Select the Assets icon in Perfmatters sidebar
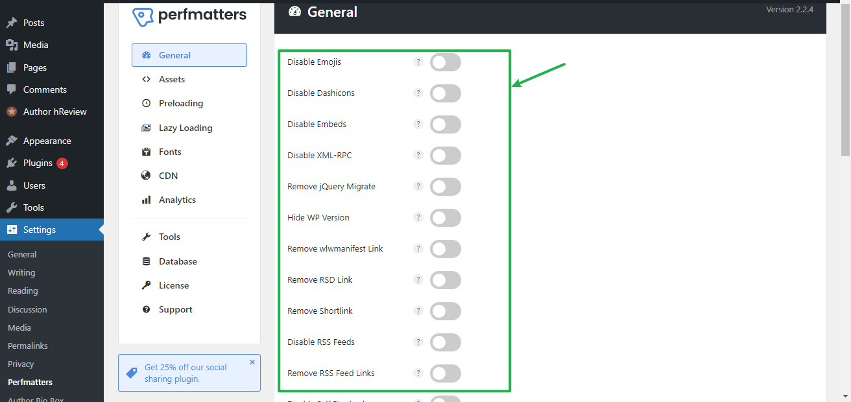 point(147,78)
